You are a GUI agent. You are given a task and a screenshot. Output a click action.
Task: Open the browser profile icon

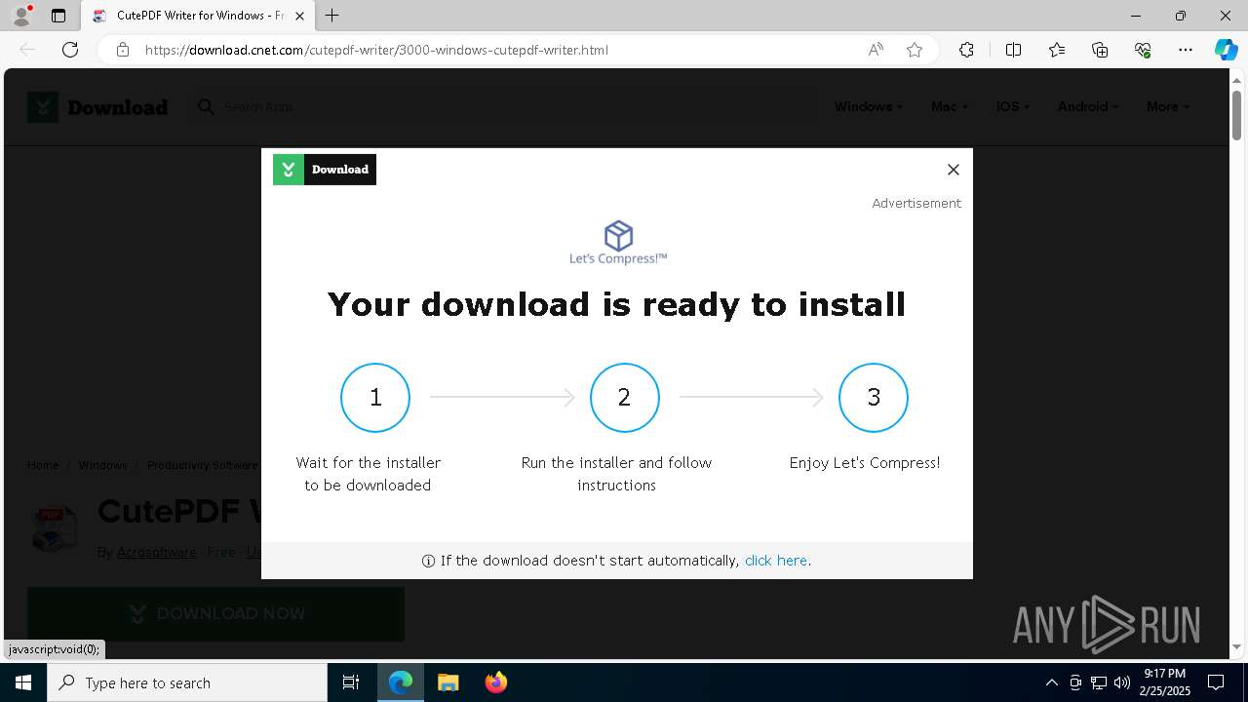pos(21,16)
